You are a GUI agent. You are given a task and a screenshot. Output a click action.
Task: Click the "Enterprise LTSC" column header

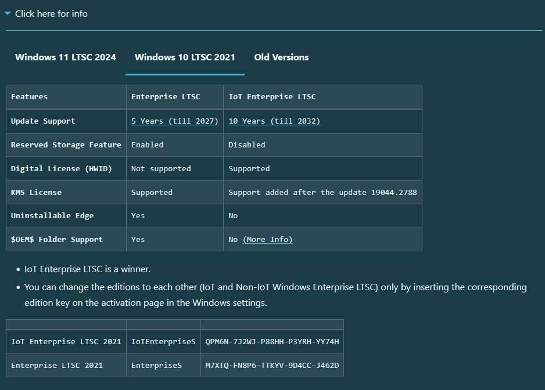point(175,97)
